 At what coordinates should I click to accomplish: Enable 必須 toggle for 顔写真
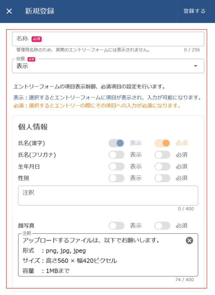(x=163, y=226)
